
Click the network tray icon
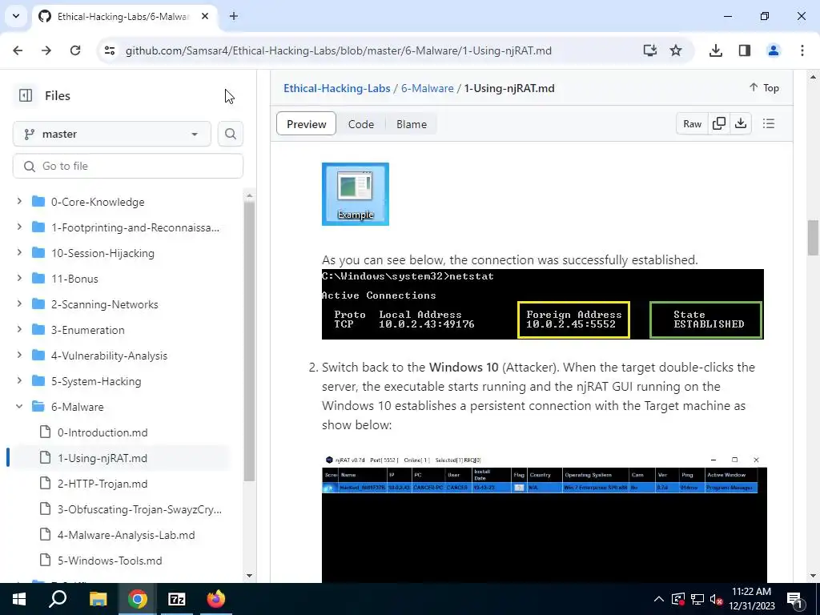pos(697,599)
